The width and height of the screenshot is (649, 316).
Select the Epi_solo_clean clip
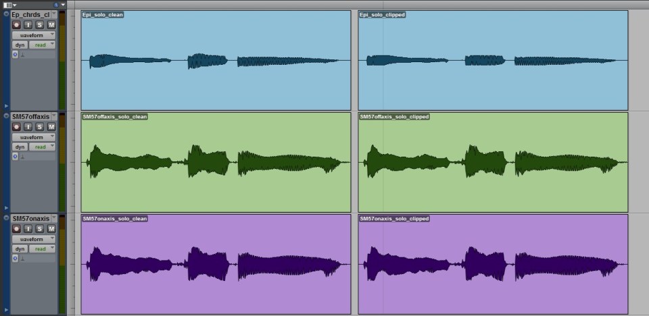pos(216,60)
